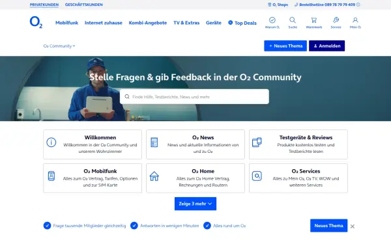
Task: Click the devices icon on Testgeräte & Reviews card
Action: coord(257,142)
